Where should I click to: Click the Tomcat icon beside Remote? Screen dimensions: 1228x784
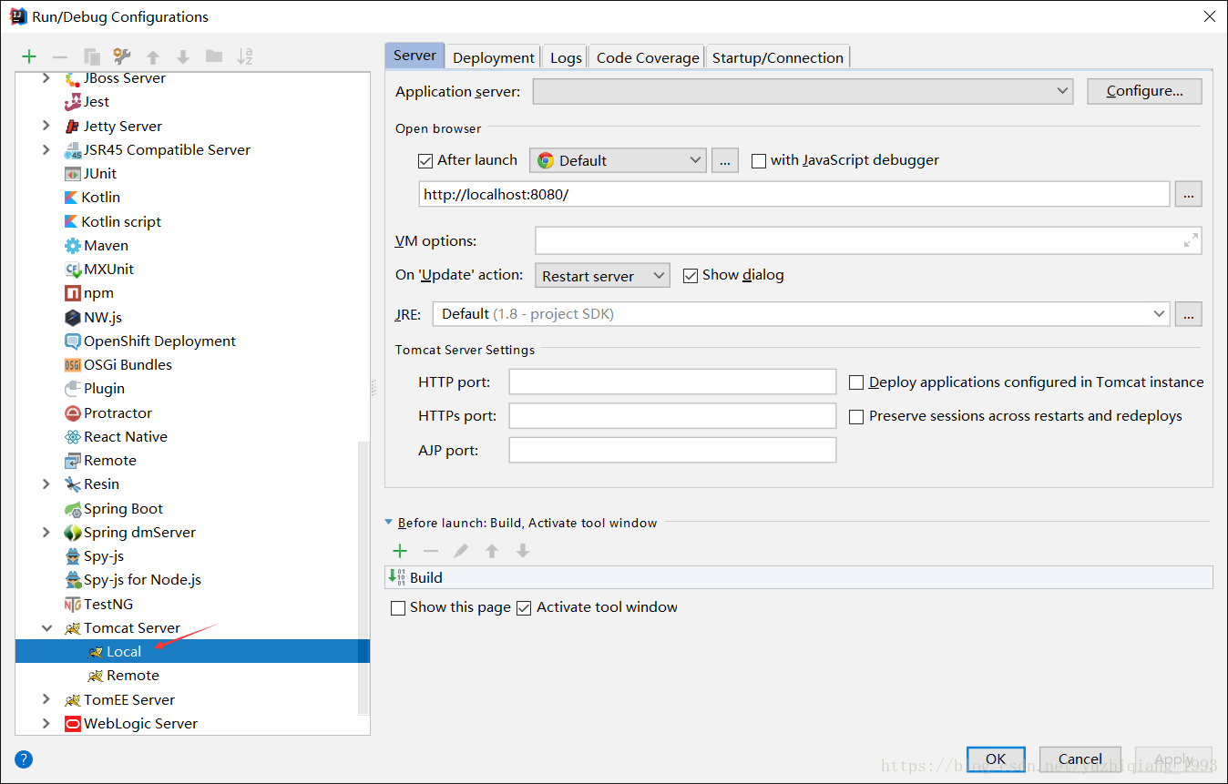point(95,676)
